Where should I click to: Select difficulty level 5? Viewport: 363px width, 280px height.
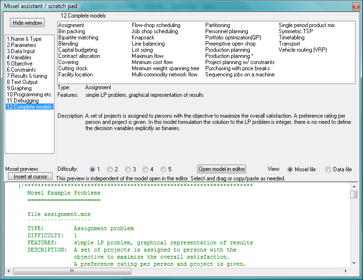coord(164,169)
